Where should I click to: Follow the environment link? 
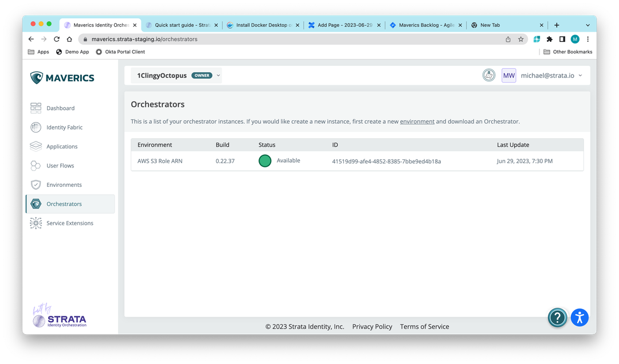417,122
